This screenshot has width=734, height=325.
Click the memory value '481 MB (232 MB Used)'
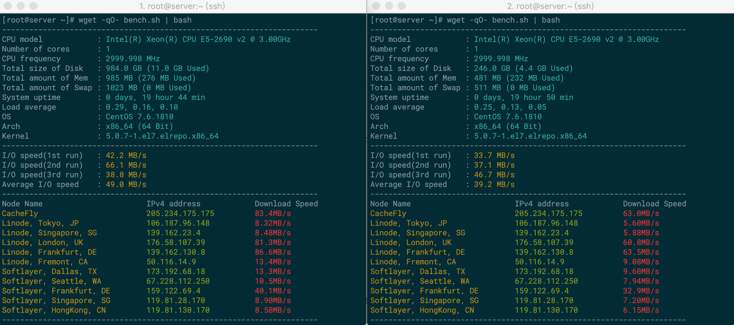coord(519,78)
